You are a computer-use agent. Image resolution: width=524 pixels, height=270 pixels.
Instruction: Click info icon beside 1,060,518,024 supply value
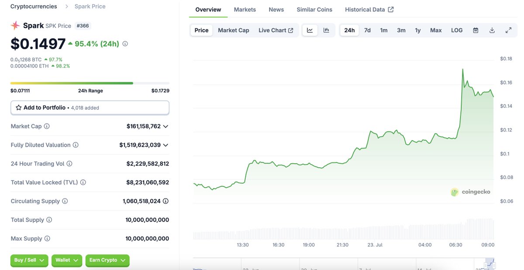[x=165, y=201]
